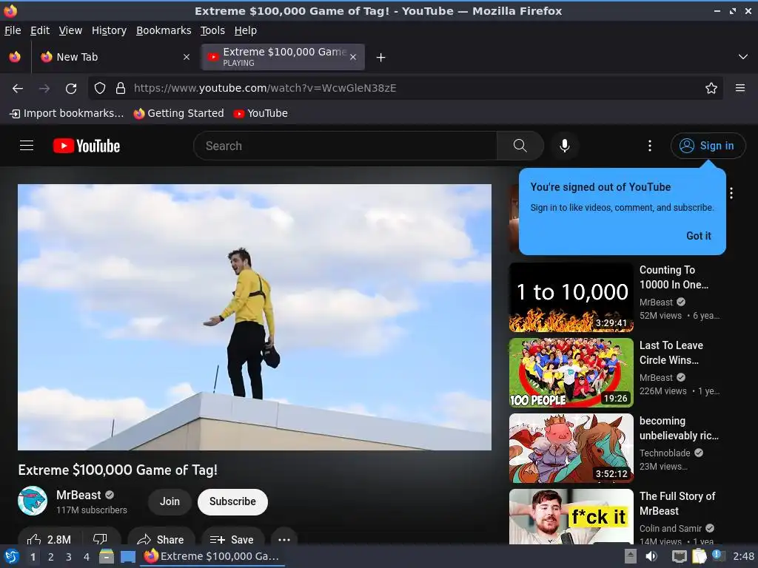Open becoming unbelievably rich video title
This screenshot has width=758, height=568.
[679, 428]
